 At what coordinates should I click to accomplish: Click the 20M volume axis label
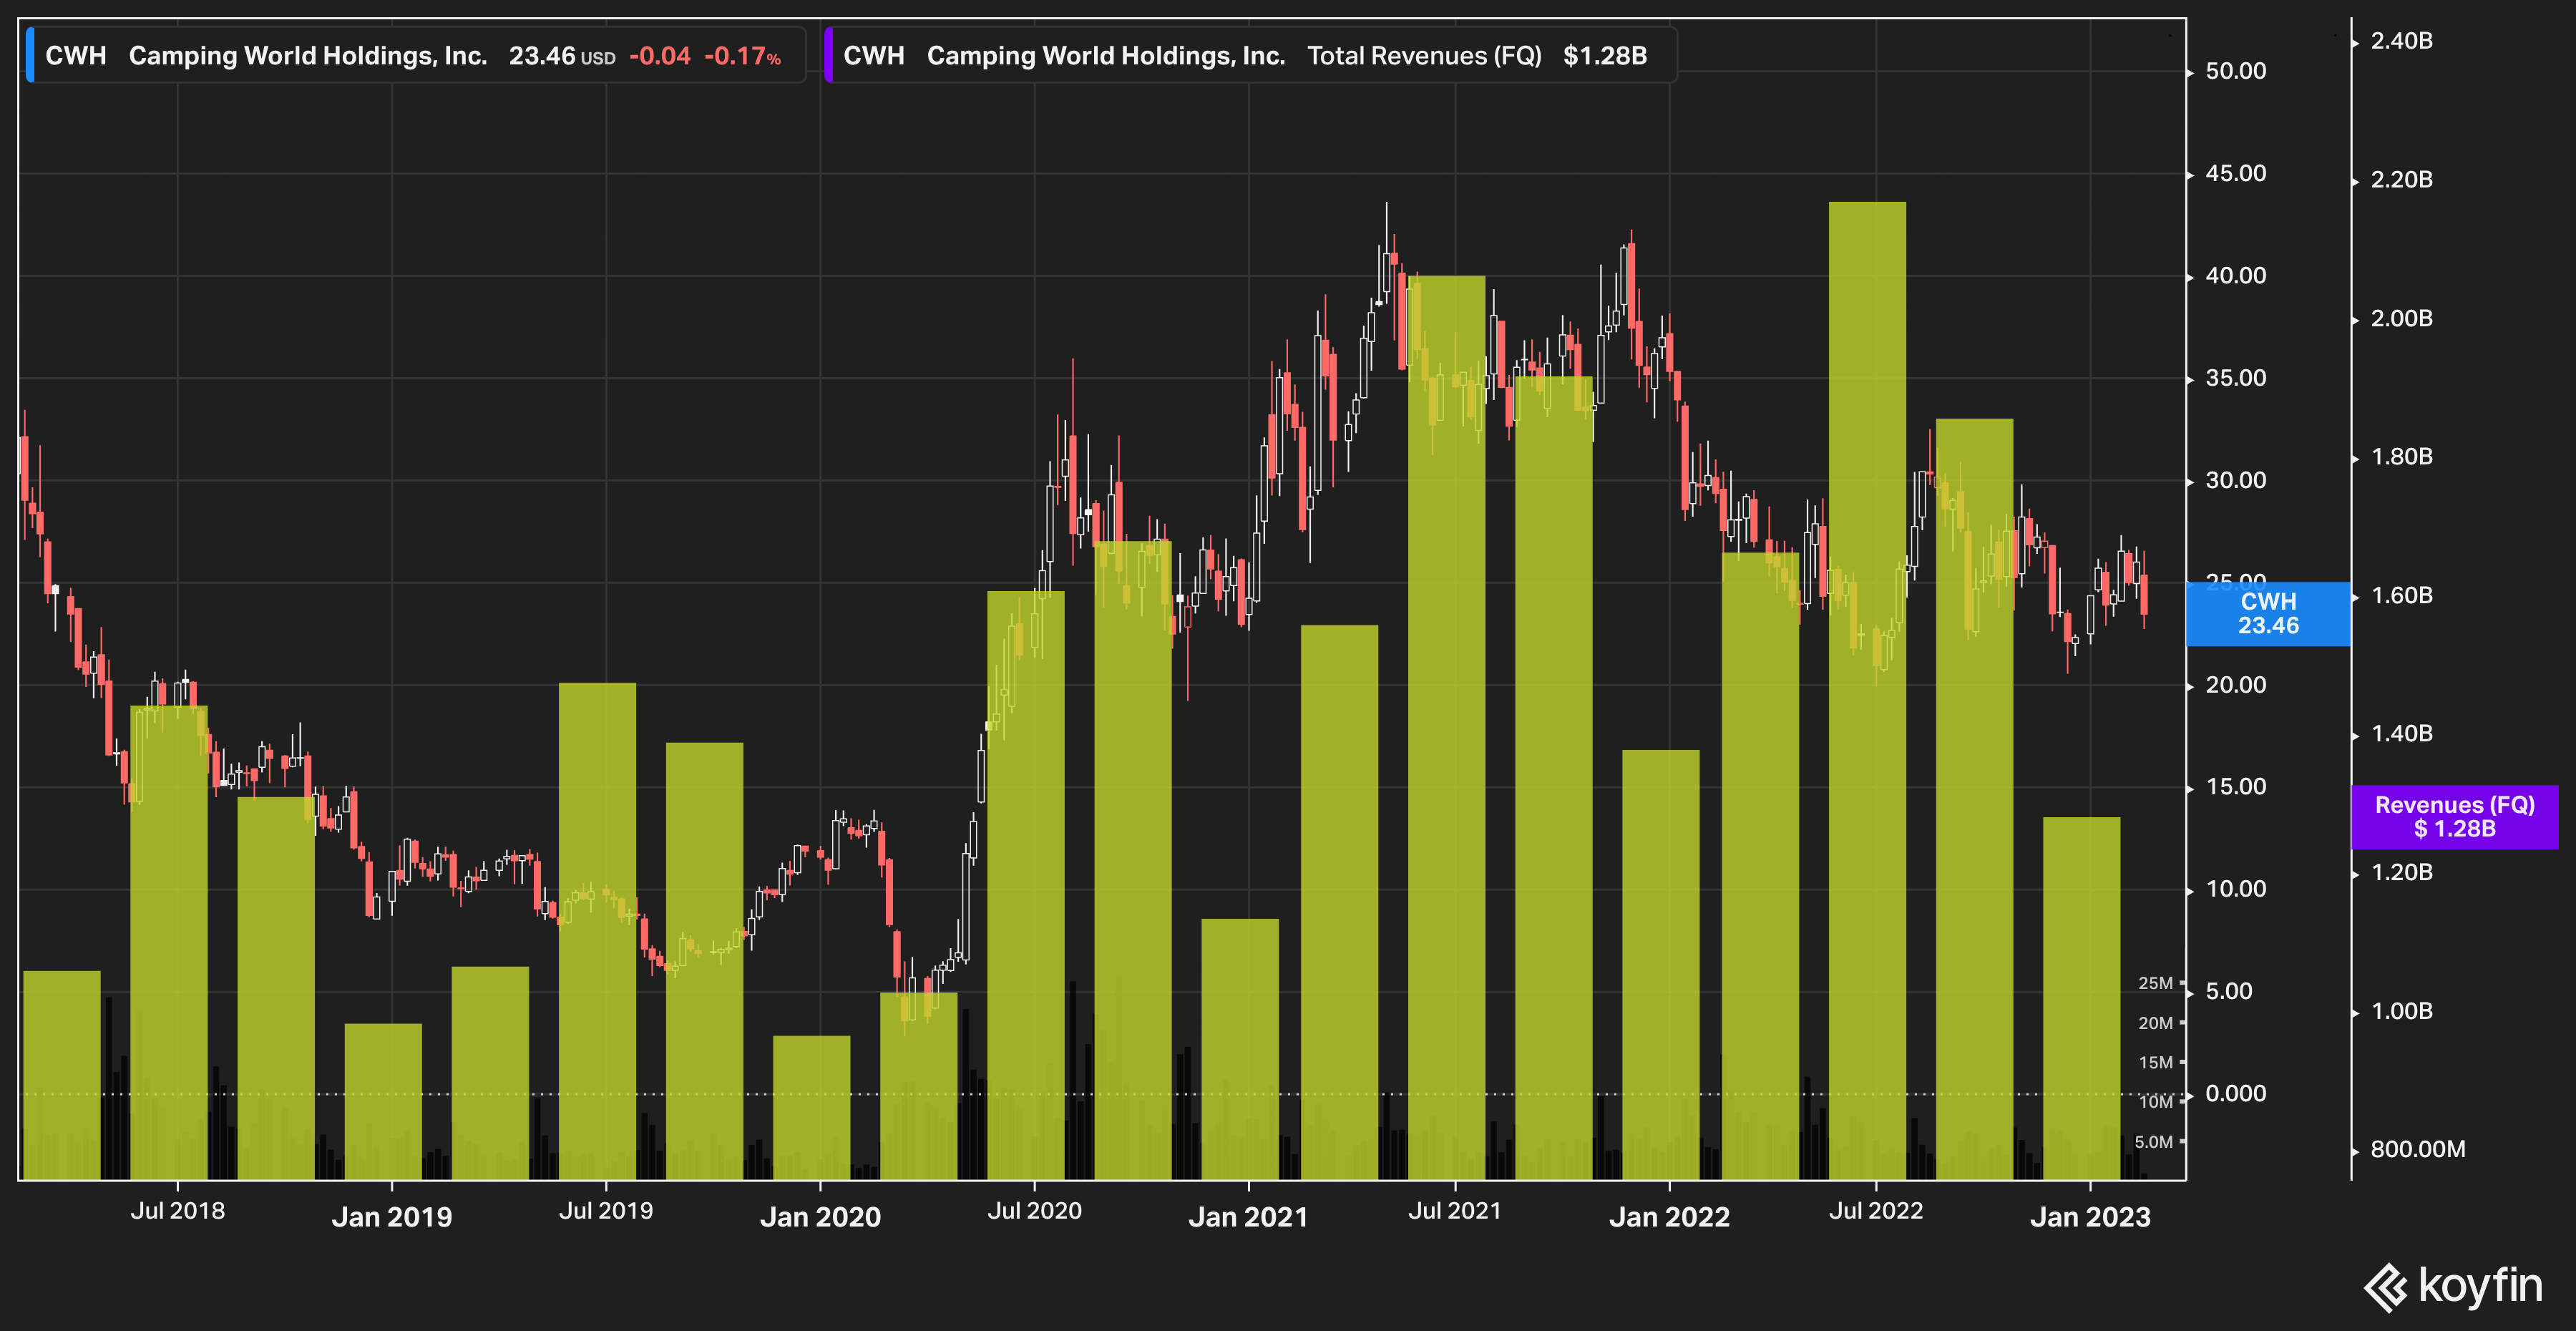coord(2155,1023)
